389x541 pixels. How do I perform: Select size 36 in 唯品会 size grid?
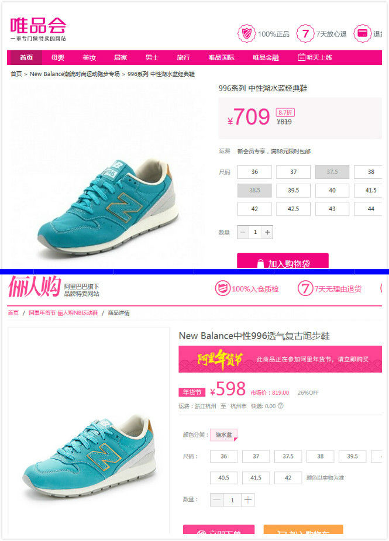pos(254,172)
